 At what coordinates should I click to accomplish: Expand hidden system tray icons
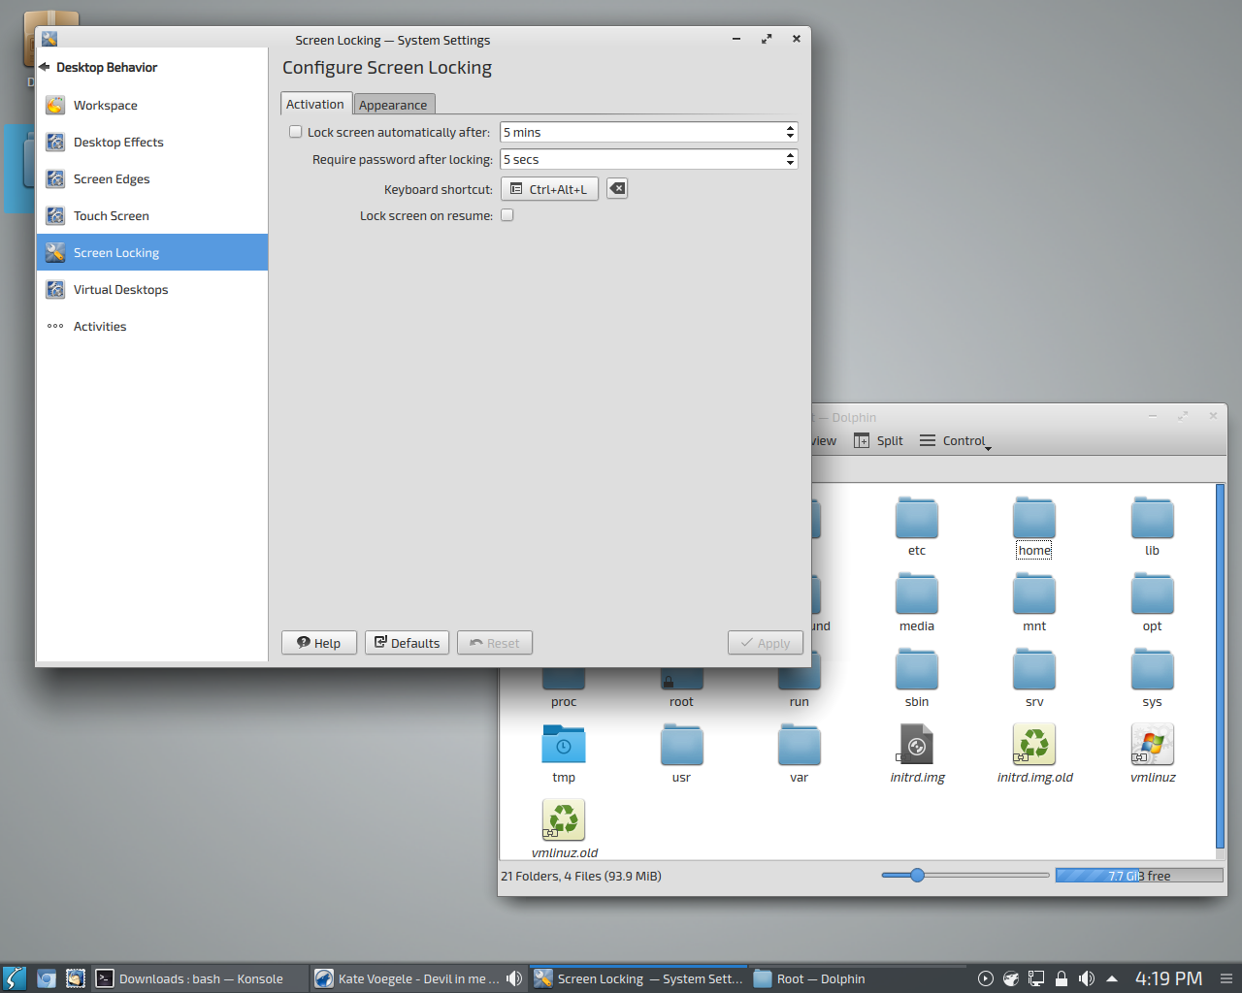coord(1112,978)
